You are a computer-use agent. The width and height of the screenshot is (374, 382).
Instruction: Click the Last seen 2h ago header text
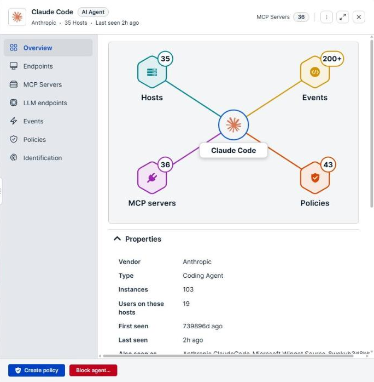117,22
